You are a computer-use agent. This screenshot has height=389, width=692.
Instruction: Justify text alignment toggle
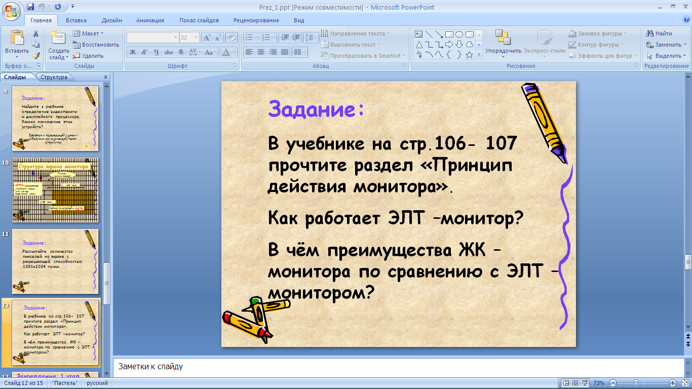pos(285,52)
